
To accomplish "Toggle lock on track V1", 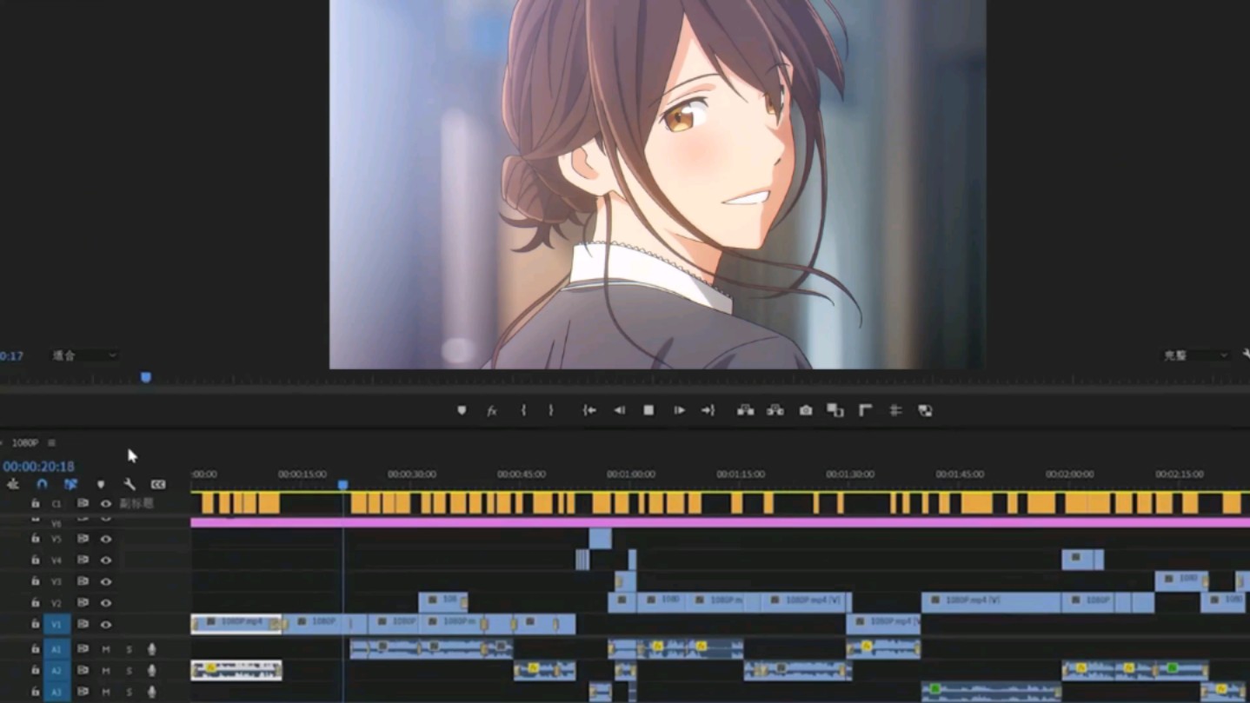I will tap(36, 624).
